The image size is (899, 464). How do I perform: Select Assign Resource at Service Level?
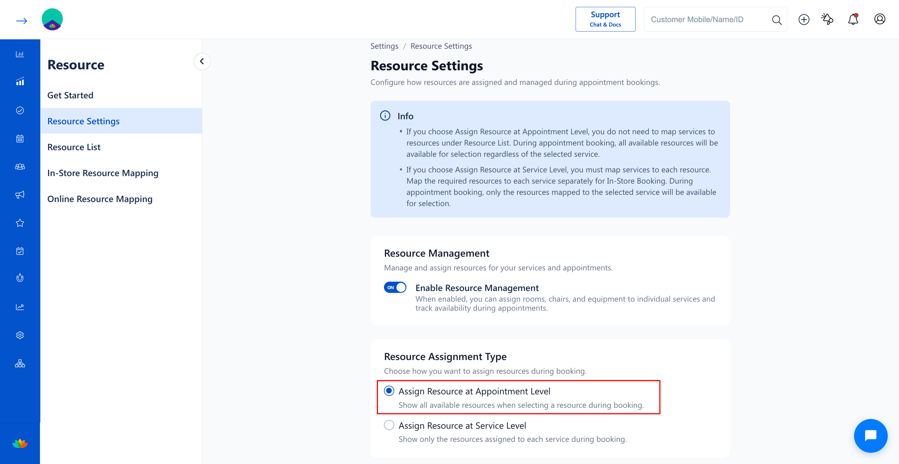tap(389, 425)
